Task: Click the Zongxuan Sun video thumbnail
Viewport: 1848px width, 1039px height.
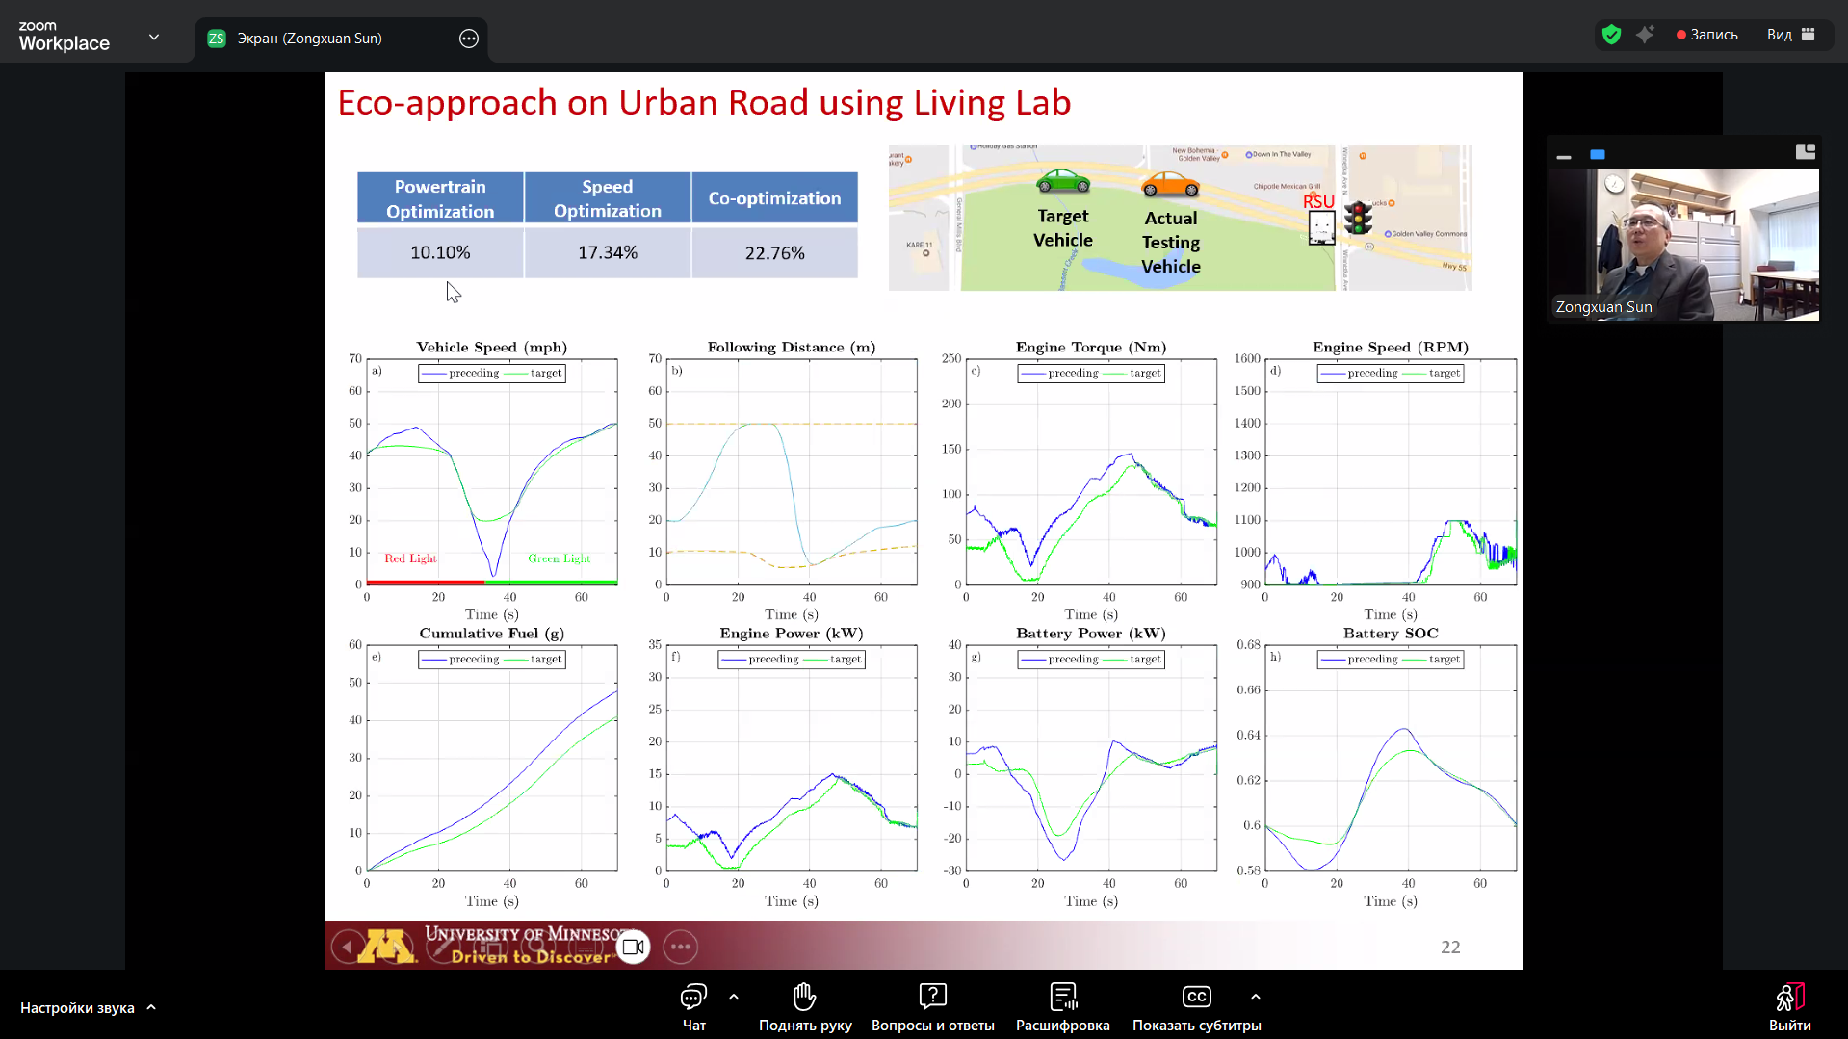Action: coord(1682,245)
